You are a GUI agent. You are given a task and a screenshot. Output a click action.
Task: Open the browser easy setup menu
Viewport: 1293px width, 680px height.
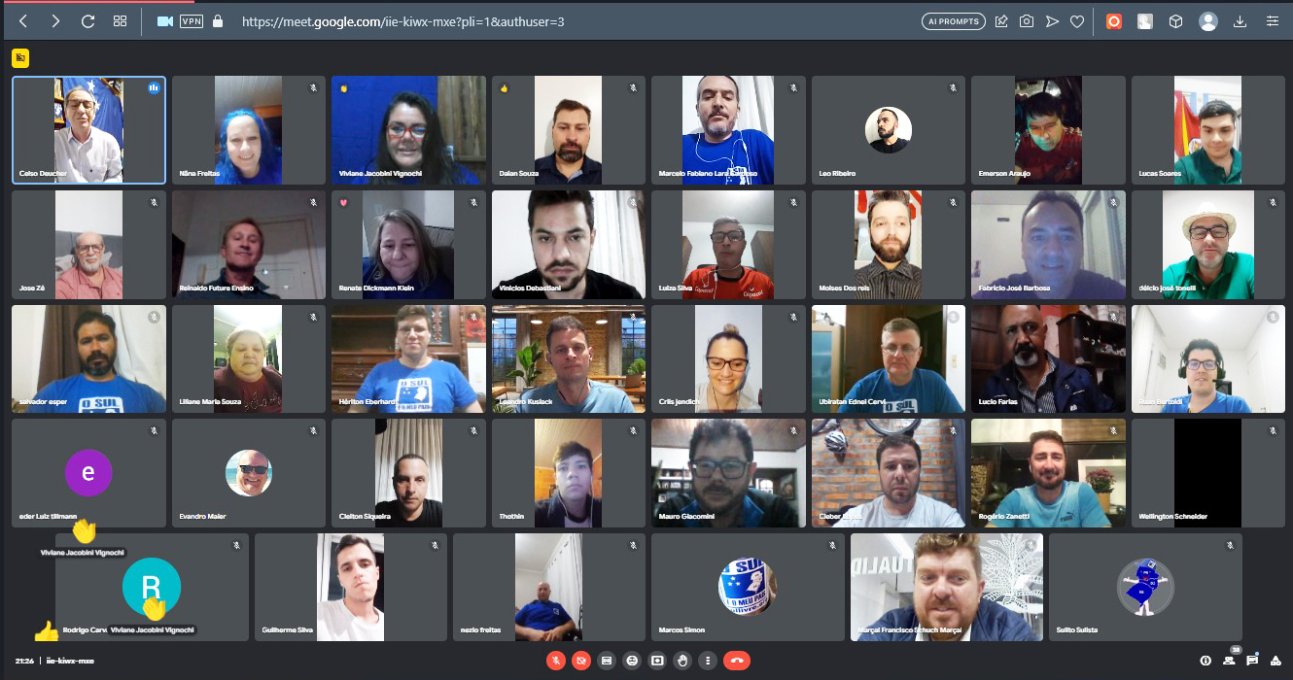(x=1273, y=21)
